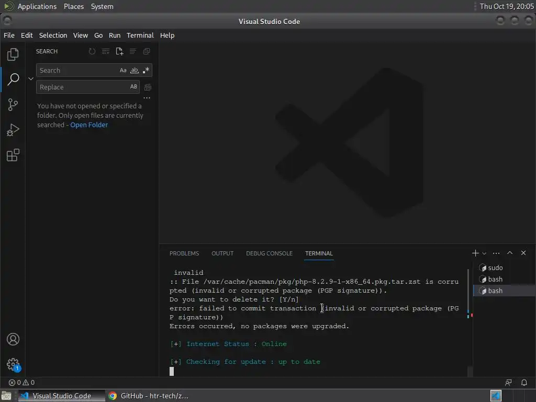Click the Refresh search results icon
536x402 pixels.
tap(92, 51)
